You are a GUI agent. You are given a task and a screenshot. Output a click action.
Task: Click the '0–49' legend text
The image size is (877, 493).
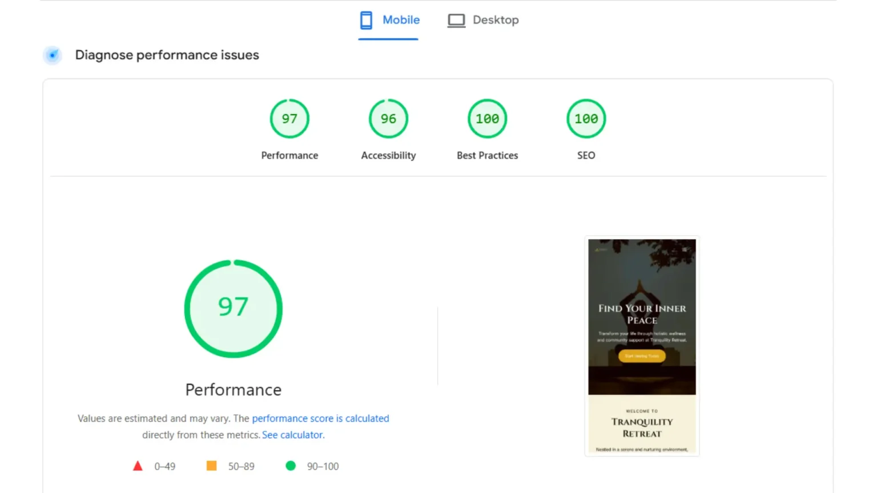[x=164, y=466]
